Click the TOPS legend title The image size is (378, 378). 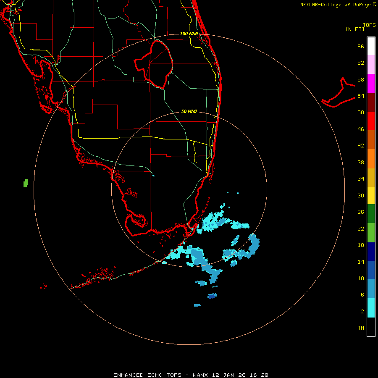click(369, 25)
